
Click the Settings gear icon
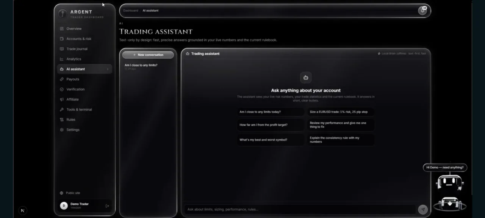(x=62, y=130)
